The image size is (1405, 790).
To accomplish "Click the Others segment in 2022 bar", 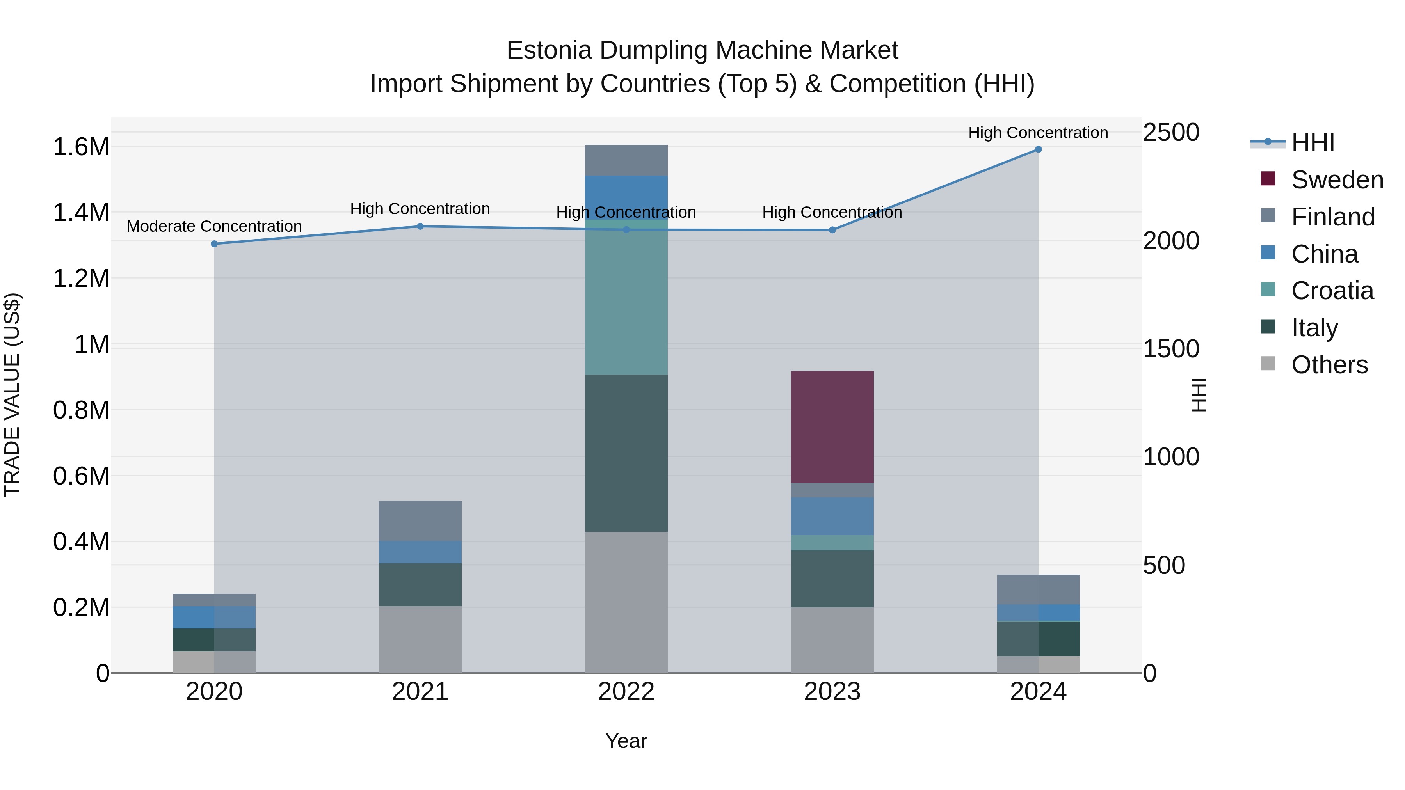I will point(626,602).
